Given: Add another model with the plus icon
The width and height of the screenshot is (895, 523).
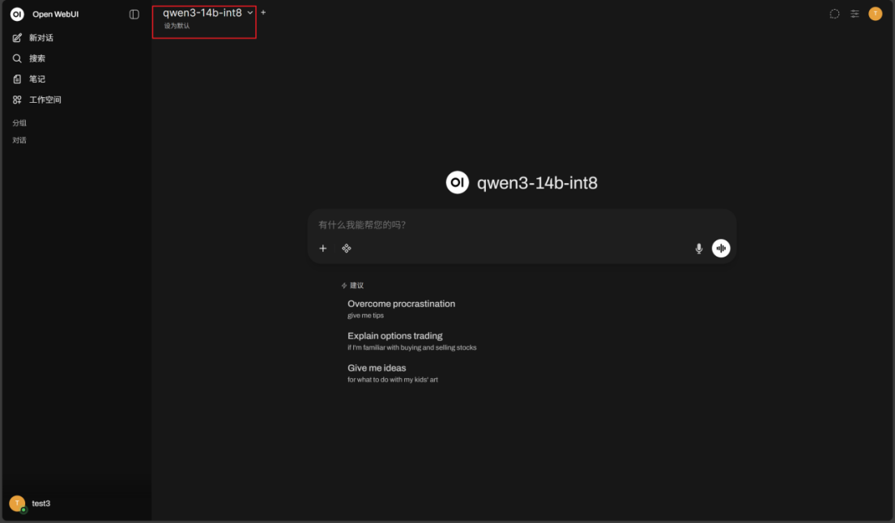Looking at the screenshot, I should (263, 12).
